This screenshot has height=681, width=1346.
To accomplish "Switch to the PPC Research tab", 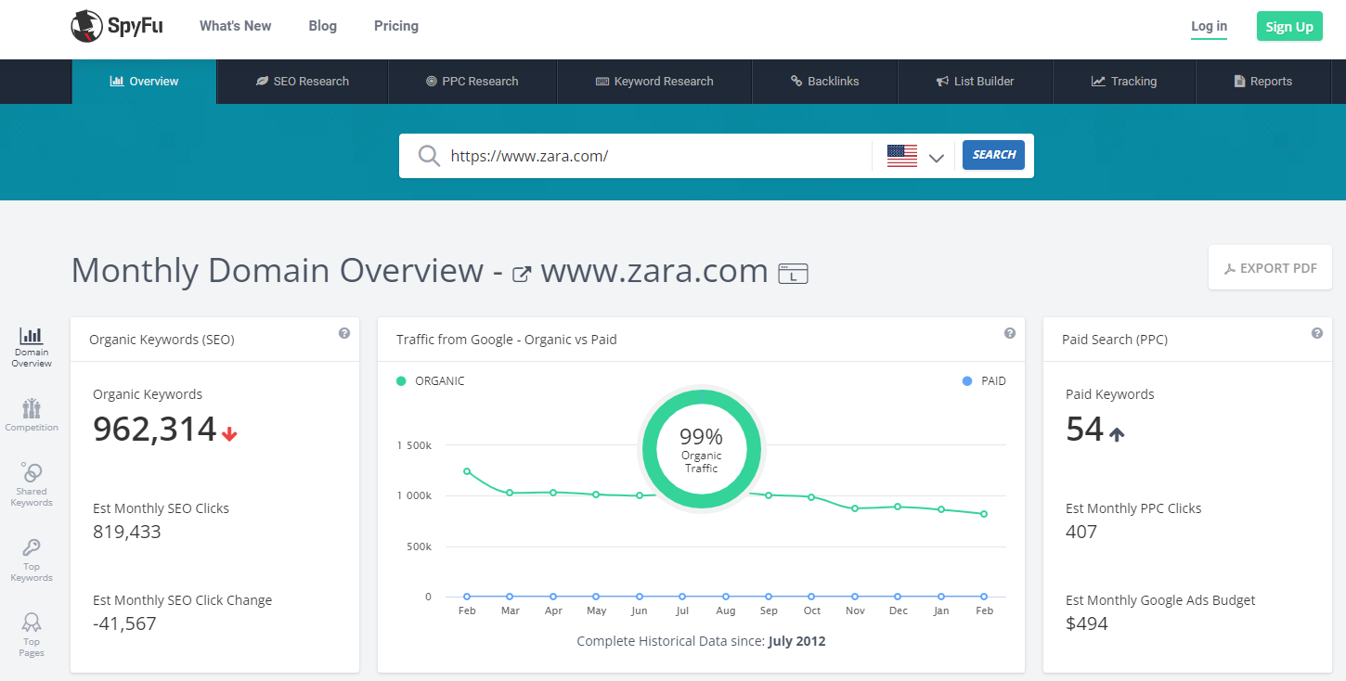I will [x=472, y=82].
